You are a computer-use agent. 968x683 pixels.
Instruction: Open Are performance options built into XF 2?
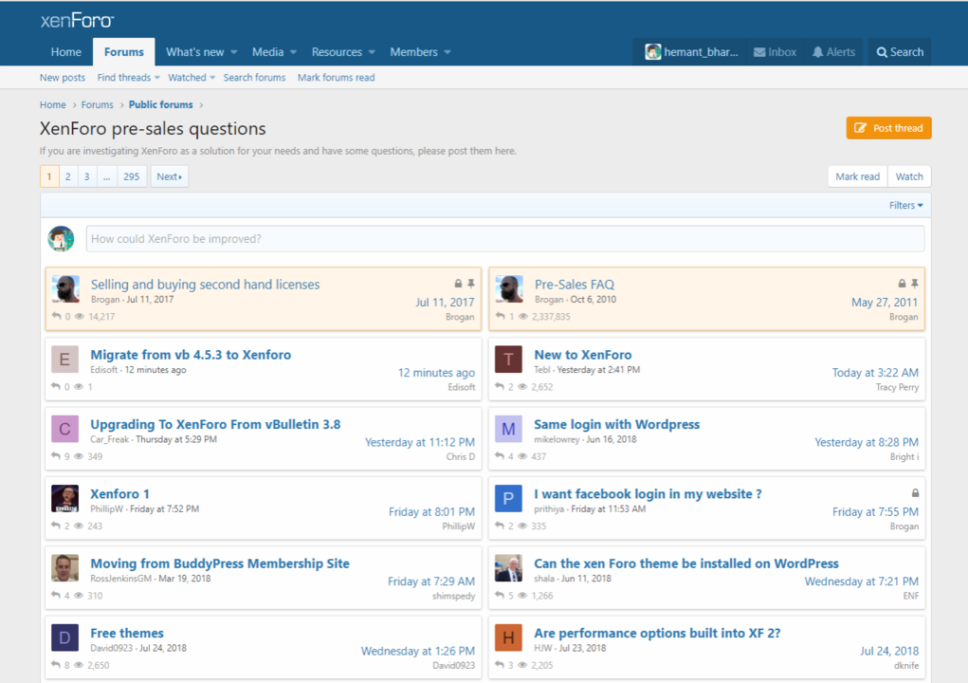(x=657, y=634)
